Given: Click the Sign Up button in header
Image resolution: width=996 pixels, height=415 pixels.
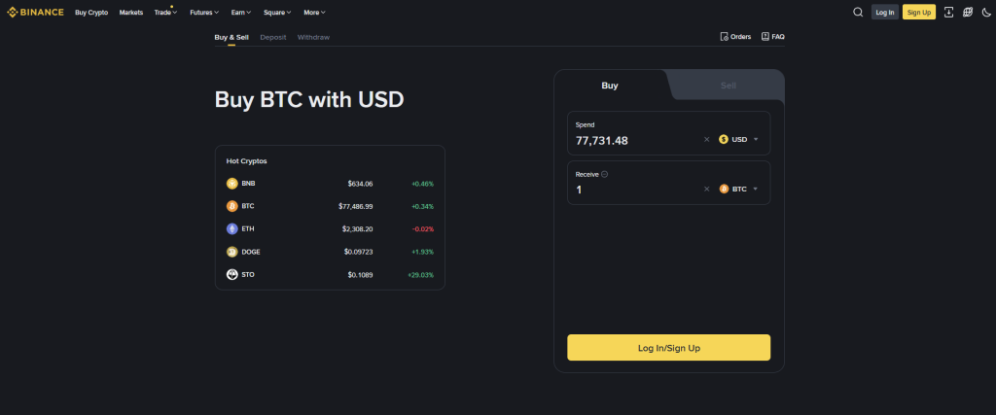Looking at the screenshot, I should click(918, 13).
